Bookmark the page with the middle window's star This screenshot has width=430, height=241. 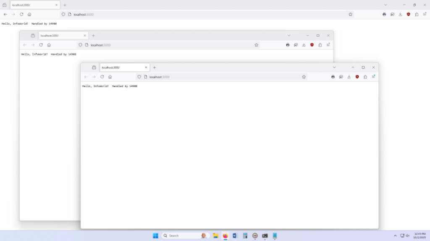[257, 45]
